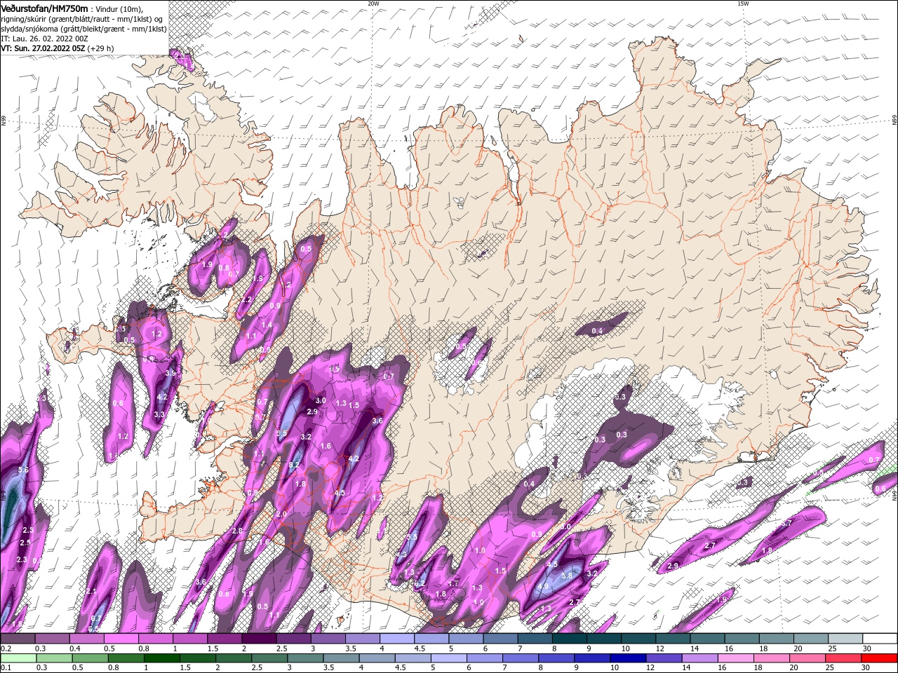Click the red swatch ending the rain scale
The width and height of the screenshot is (898, 673).
[880, 658]
